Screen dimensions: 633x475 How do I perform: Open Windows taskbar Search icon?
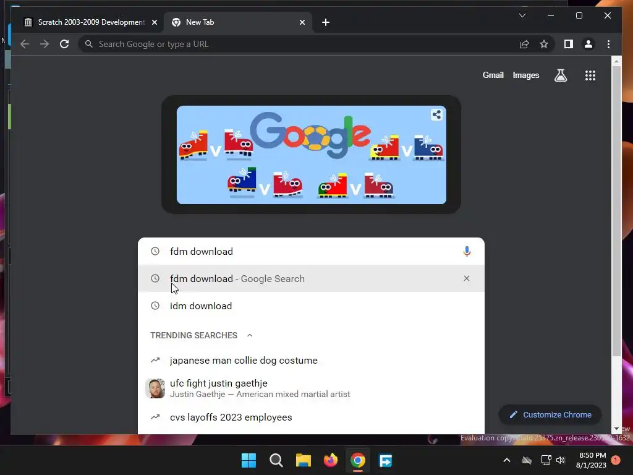(x=276, y=460)
